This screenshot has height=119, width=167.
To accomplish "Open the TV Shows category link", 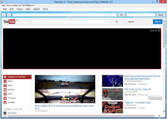I will (12, 98).
